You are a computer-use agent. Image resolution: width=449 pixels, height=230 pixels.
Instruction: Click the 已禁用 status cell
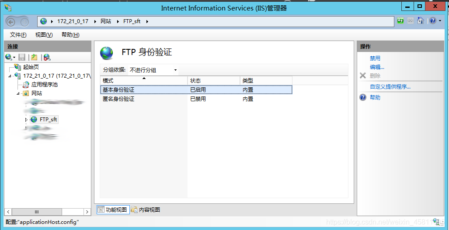(x=198, y=99)
